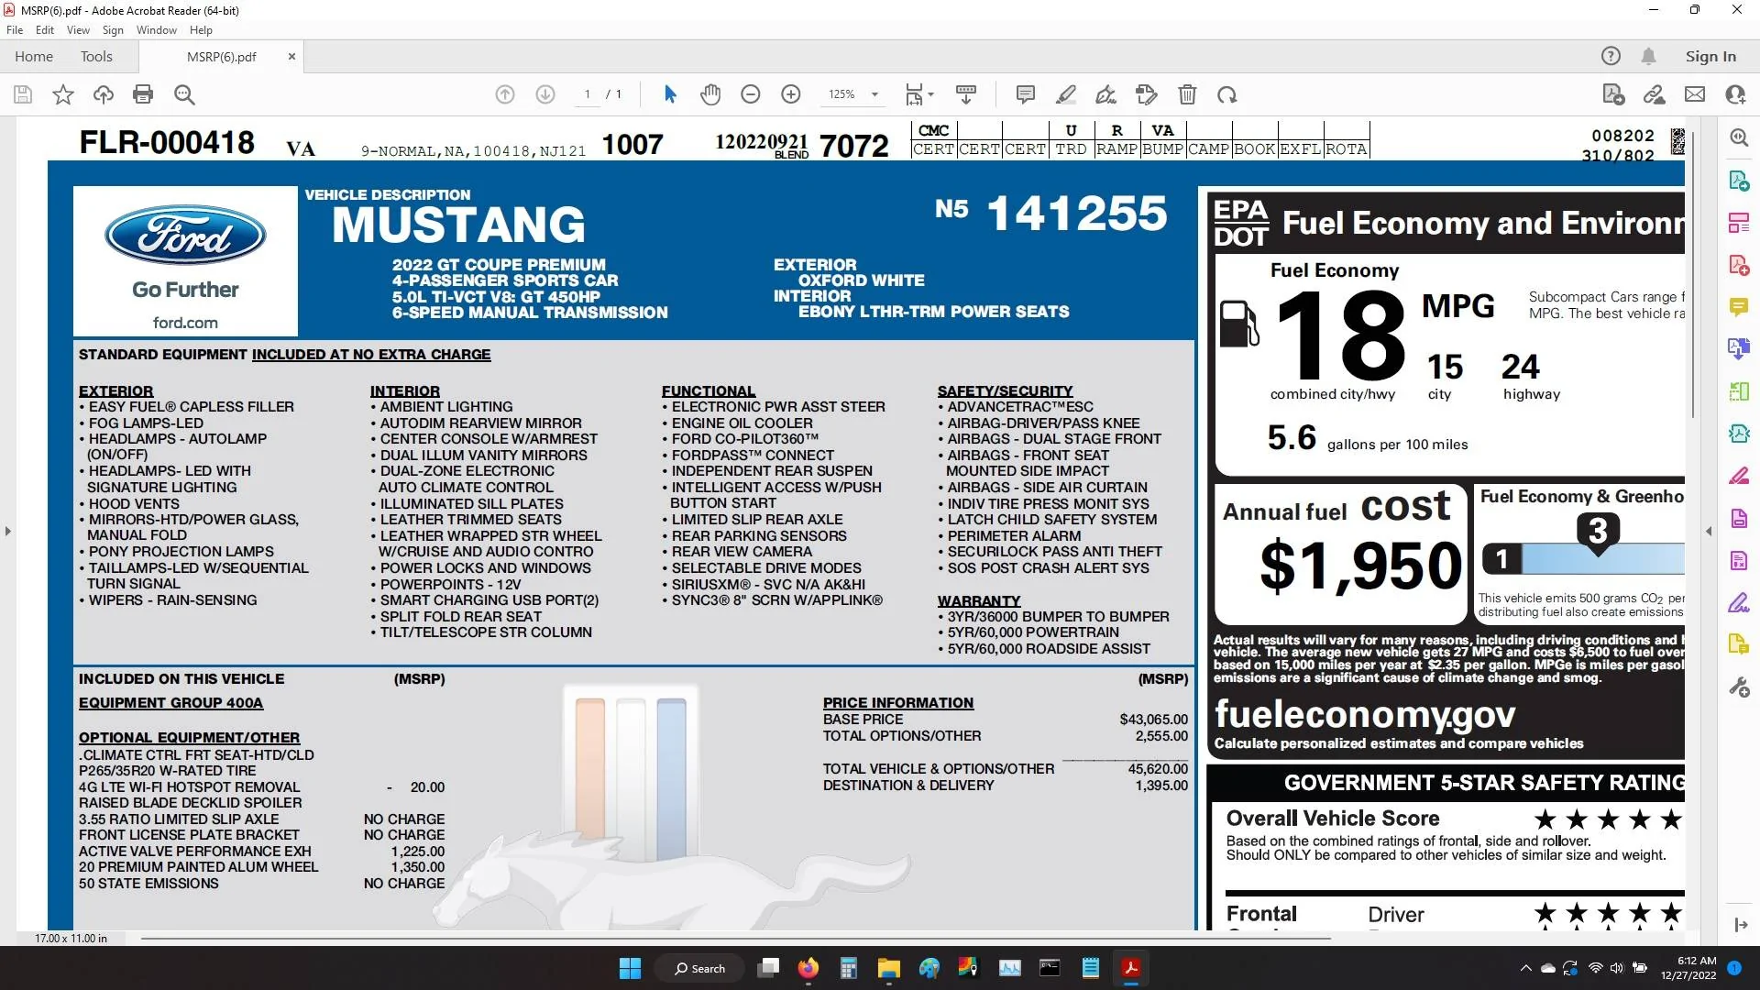Add the document to starred bookmarks

[63, 94]
